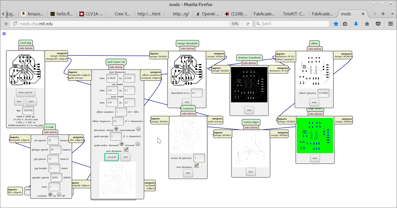Click imageInfo (object) output of read png
Viewport: 397px width, 208px height.
(x=56, y=59)
